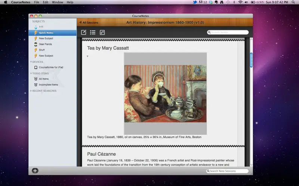Click the Search Note Sessions field

(x=227, y=171)
